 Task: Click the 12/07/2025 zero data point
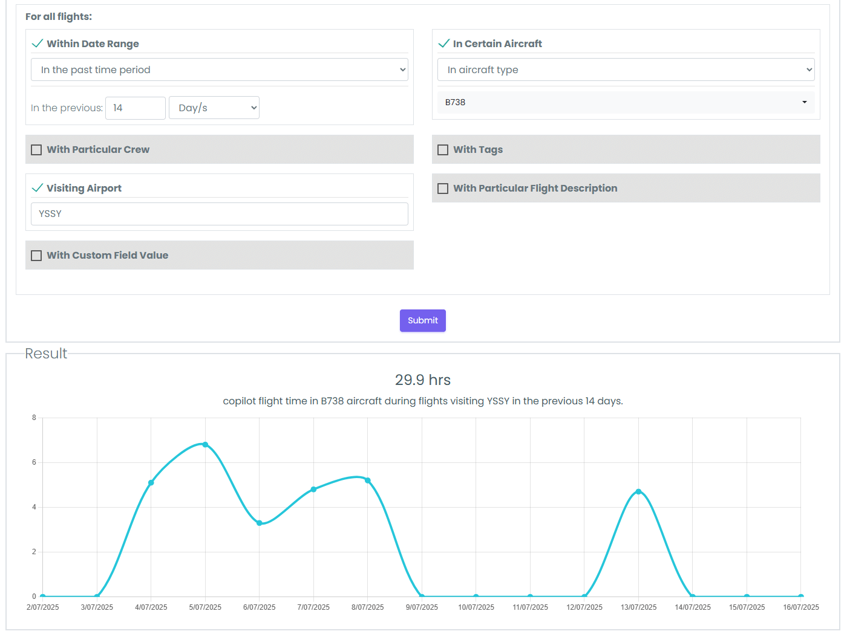coord(584,597)
